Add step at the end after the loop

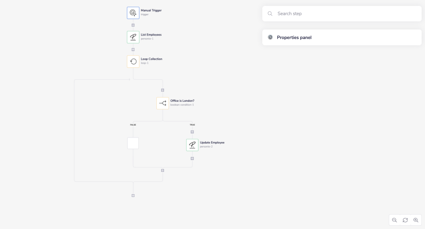[x=133, y=195]
